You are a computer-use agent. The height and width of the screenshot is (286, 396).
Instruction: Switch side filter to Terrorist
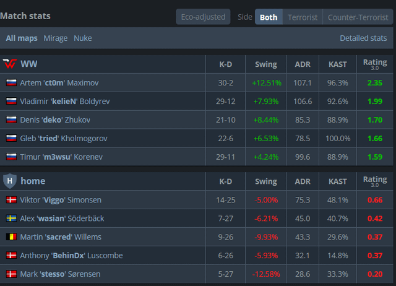coord(302,17)
